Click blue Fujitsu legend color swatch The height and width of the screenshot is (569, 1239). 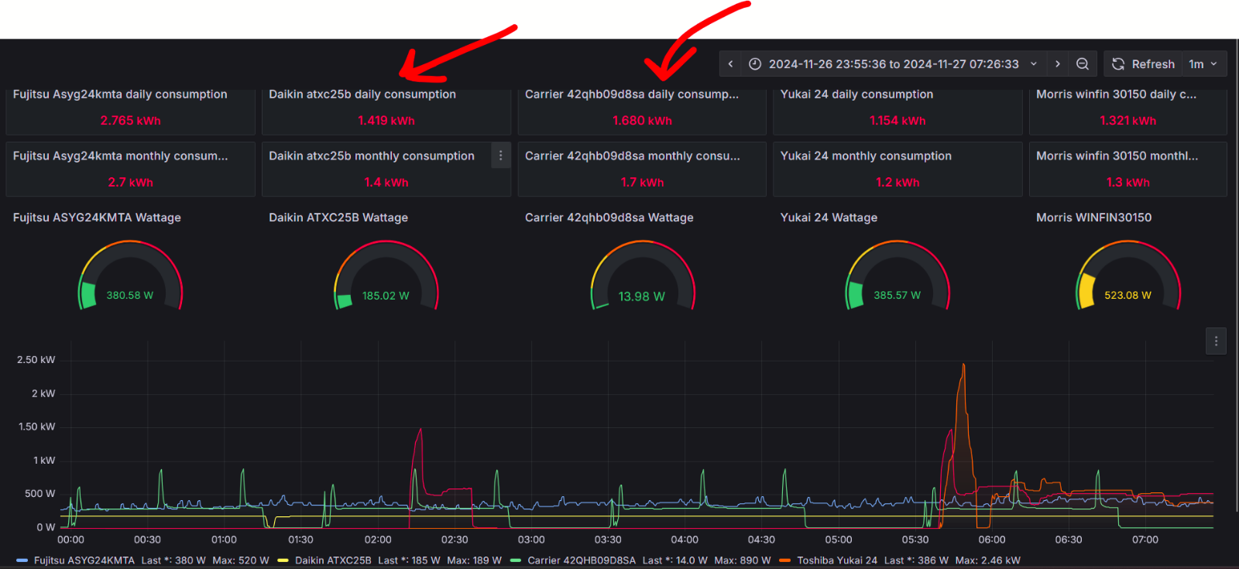pyautogui.click(x=22, y=560)
